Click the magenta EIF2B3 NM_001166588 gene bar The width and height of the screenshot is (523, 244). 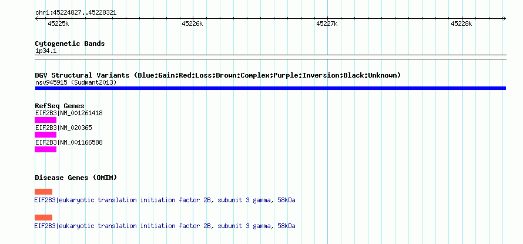(x=46, y=149)
